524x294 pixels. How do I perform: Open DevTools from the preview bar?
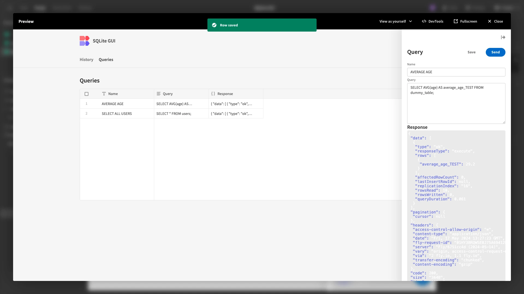pos(433,21)
